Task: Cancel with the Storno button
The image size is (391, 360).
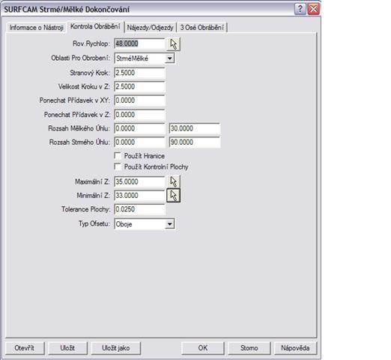Action: 249,348
